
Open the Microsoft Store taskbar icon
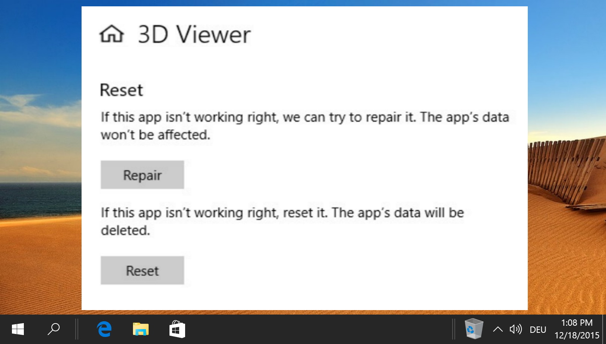[x=177, y=329]
